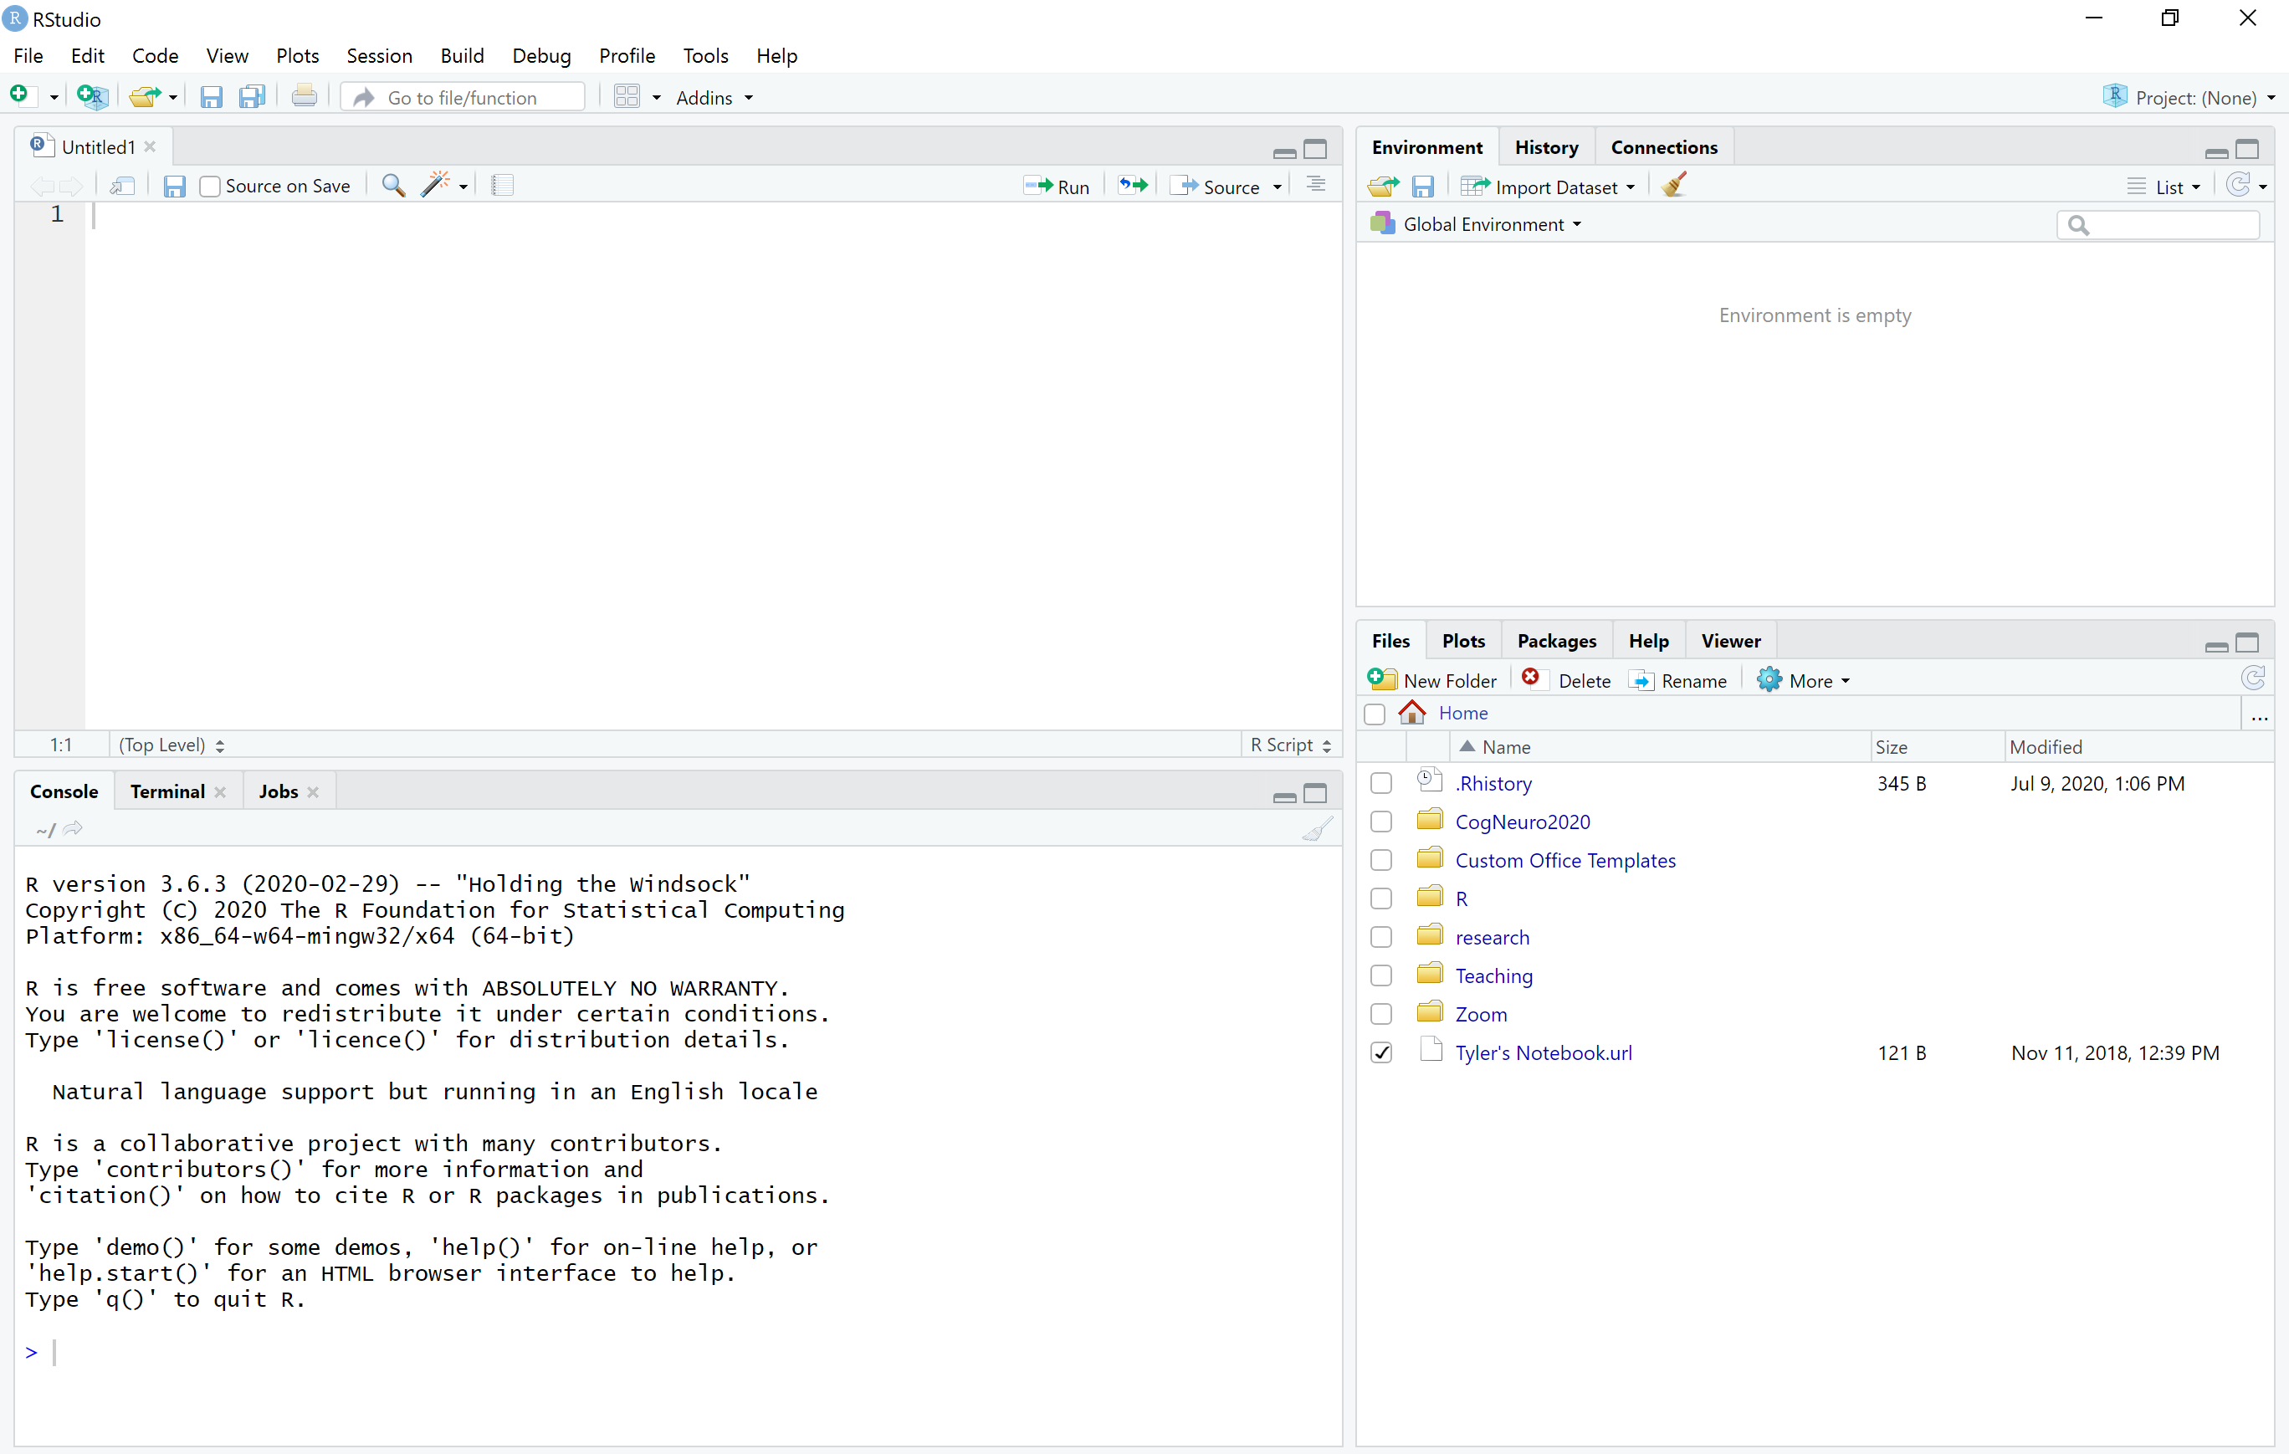Viewport: 2289px width, 1454px height.
Task: Click the Create a project icon
Action: point(92,97)
